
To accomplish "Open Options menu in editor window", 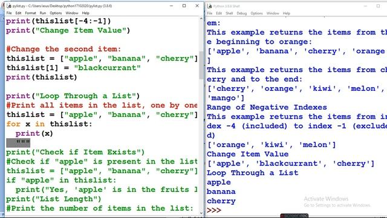I will point(56,13).
